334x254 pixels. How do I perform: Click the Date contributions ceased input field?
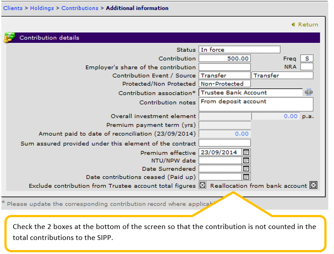coord(221,177)
